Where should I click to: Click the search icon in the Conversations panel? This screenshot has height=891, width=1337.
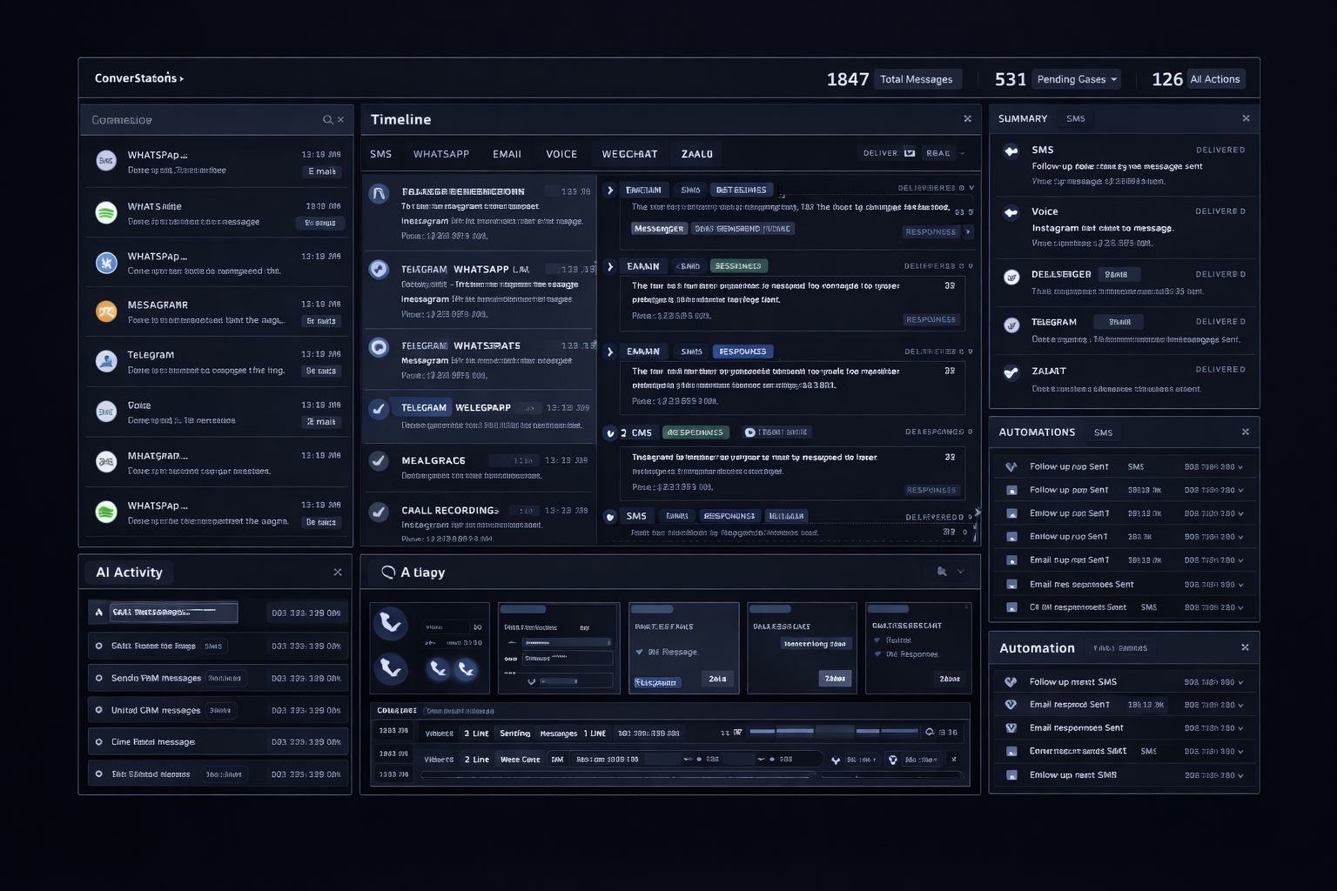pyautogui.click(x=326, y=119)
